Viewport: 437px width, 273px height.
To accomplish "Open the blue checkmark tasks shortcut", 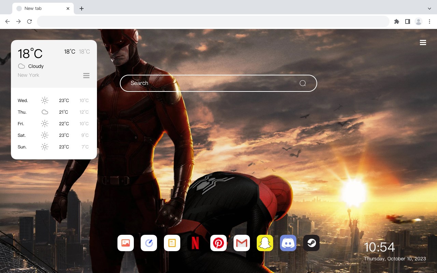I will 149,243.
